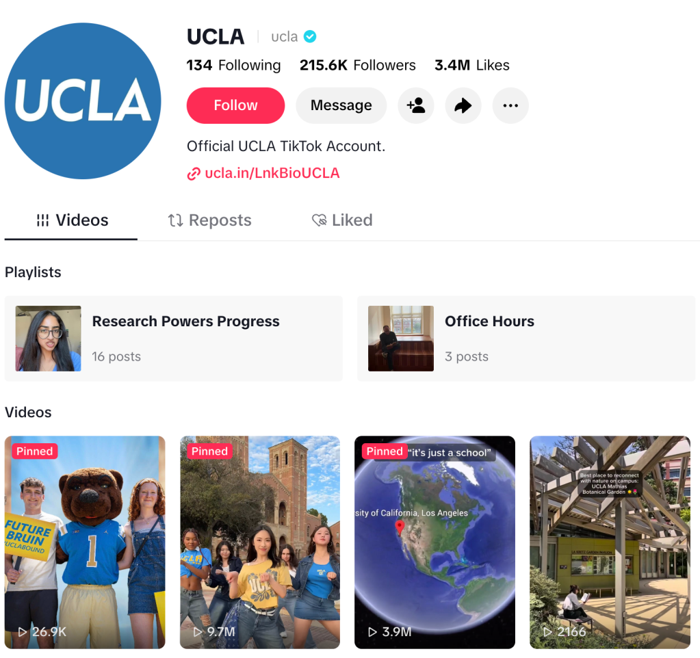Image resolution: width=700 pixels, height=658 pixels.
Task: Open the "it's just a school" globe video
Action: click(x=435, y=542)
